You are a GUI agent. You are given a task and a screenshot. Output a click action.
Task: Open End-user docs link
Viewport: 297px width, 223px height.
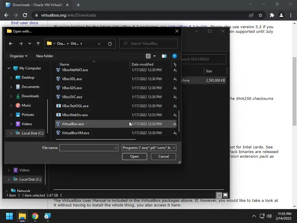pyautogui.click(x=24, y=23)
